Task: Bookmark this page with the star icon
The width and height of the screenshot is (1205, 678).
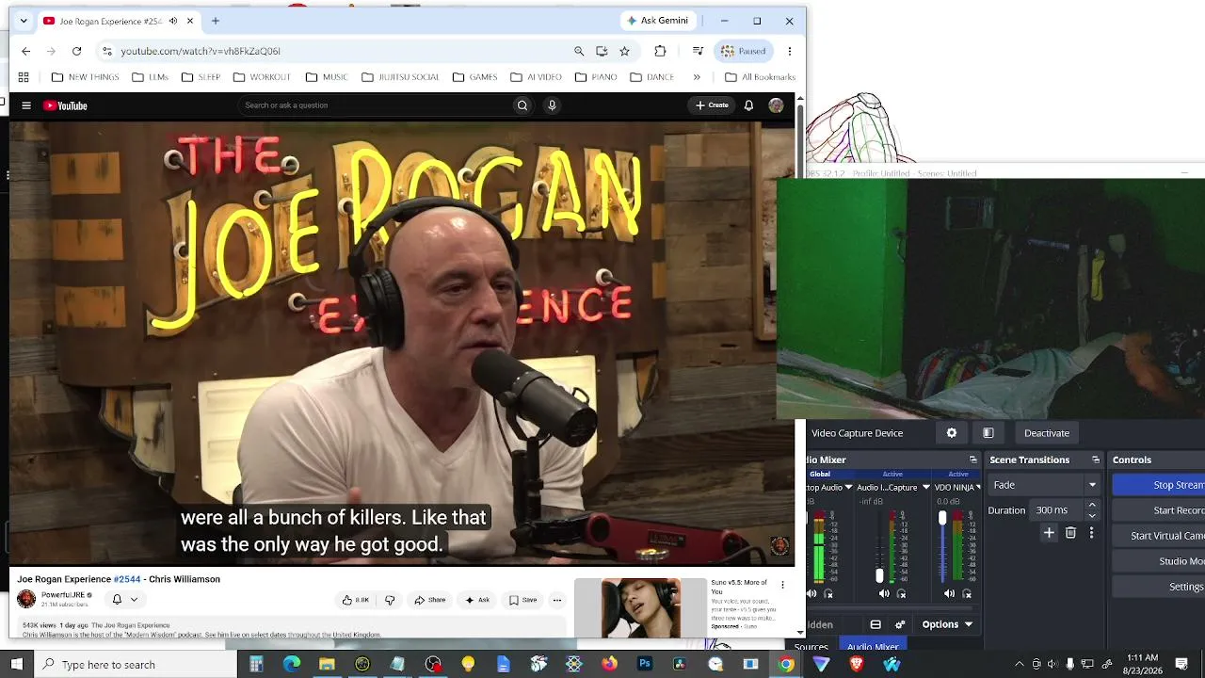Action: point(624,51)
